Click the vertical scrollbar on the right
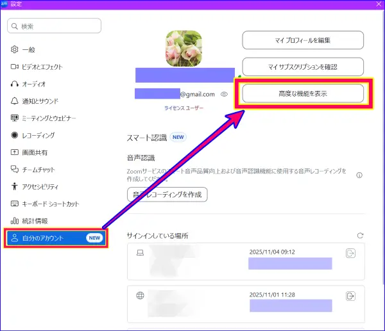This screenshot has height=331, width=385. (383, 147)
